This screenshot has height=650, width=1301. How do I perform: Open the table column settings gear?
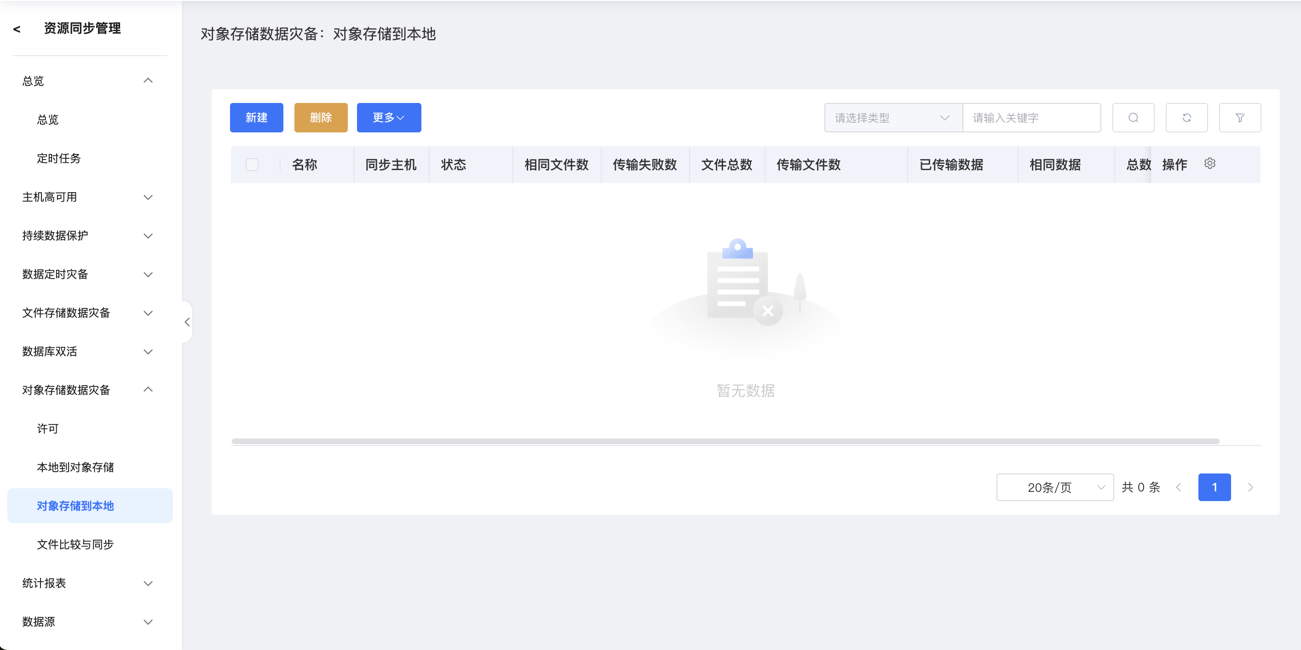coord(1209,164)
